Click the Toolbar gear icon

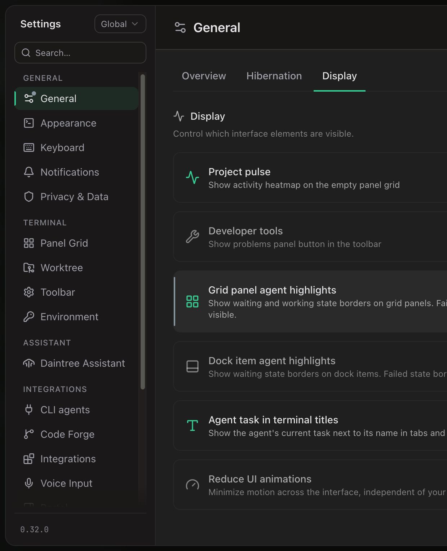tap(29, 292)
